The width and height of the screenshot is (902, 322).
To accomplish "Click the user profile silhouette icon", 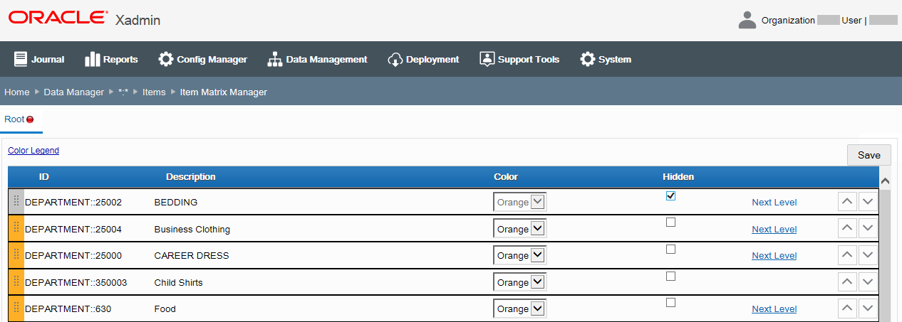I will [747, 20].
